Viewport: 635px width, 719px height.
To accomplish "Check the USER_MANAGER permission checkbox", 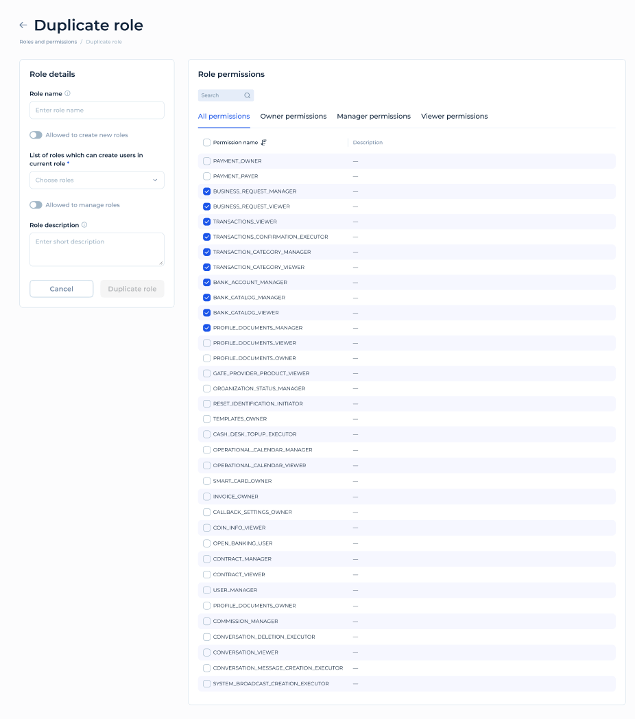I will tap(206, 590).
